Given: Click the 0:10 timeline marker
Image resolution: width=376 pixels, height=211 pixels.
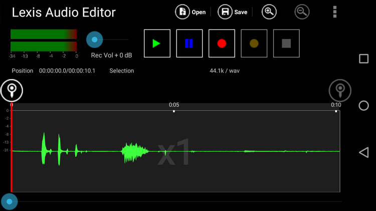Looking at the screenshot, I should pos(336,105).
